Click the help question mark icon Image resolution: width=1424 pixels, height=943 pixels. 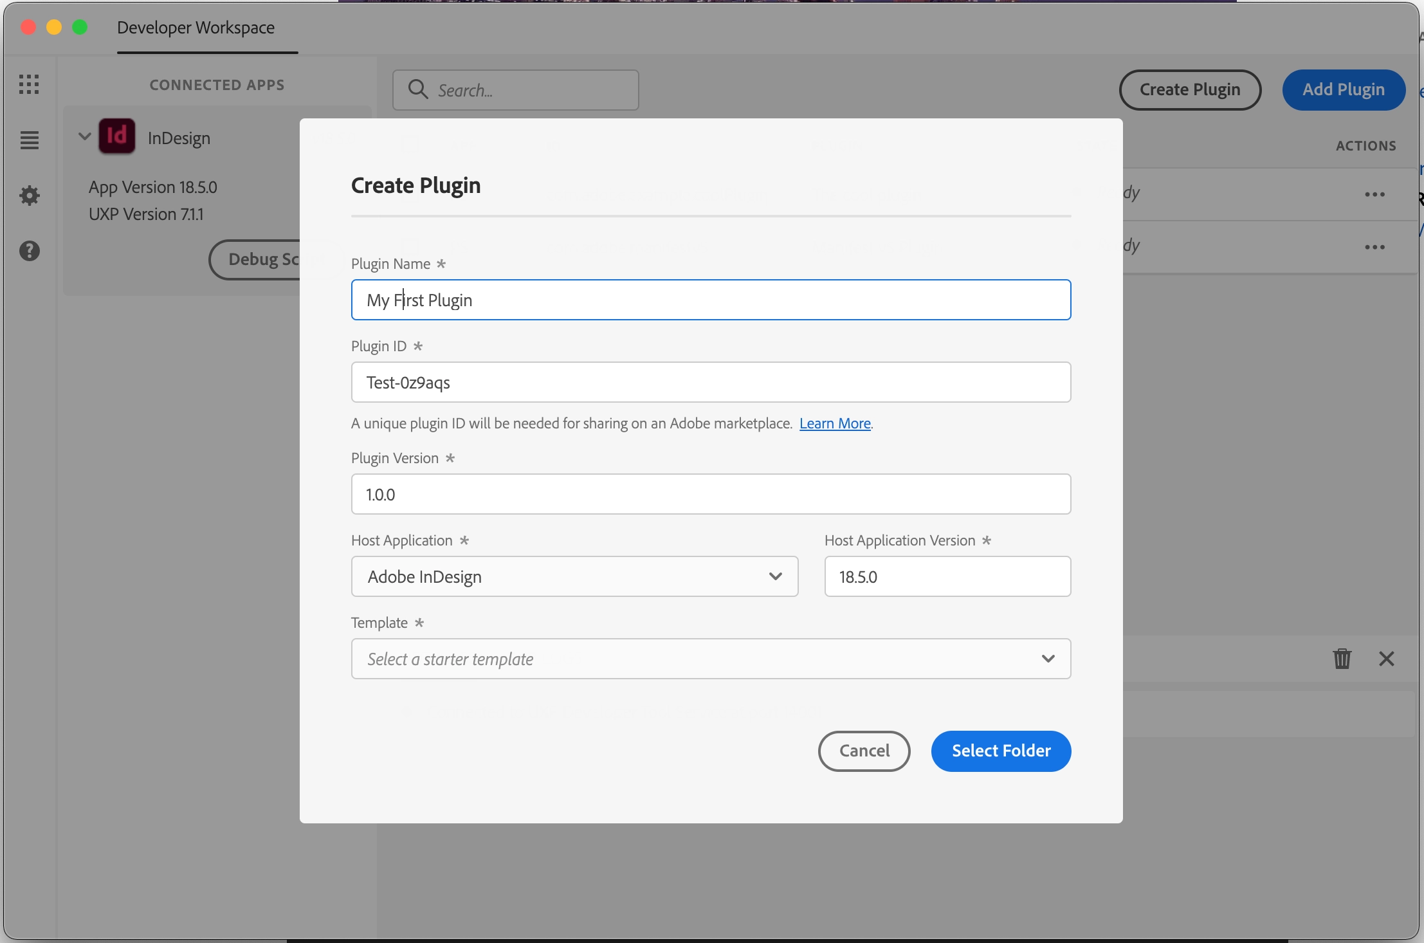tap(29, 251)
